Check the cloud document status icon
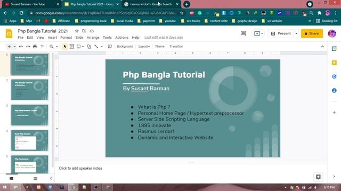The height and width of the screenshot is (191, 341). click(x=92, y=31)
